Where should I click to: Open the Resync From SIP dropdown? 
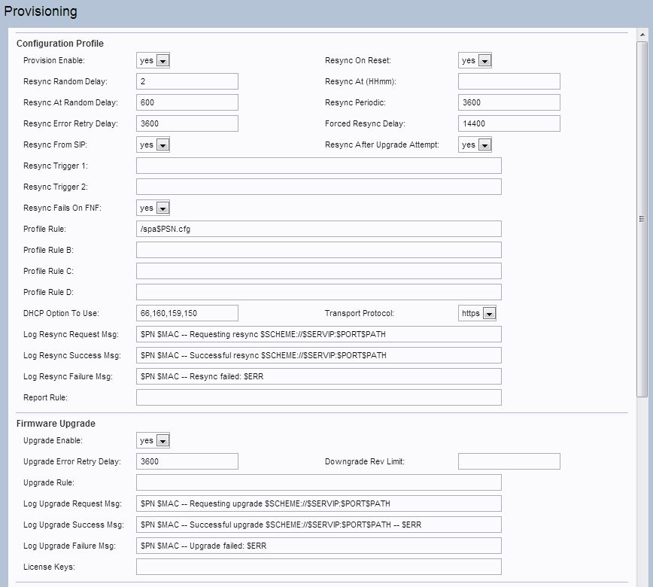[x=153, y=144]
